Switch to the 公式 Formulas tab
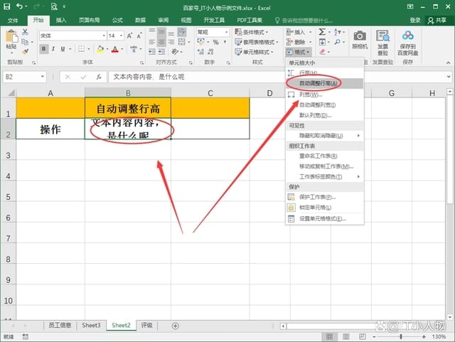The height and width of the screenshot is (342, 455). click(117, 20)
